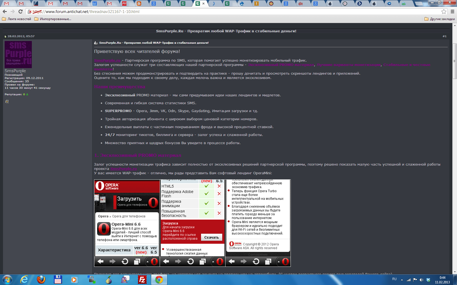Switch to the blue calendar favicon tab
457x285 pixels.
tap(95, 4)
